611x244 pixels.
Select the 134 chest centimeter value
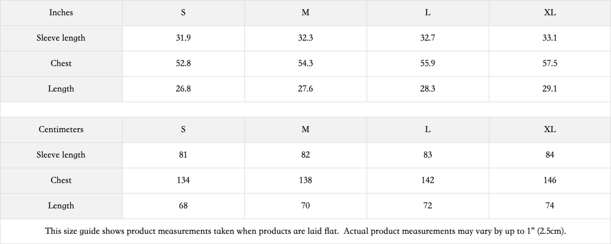(x=183, y=180)
